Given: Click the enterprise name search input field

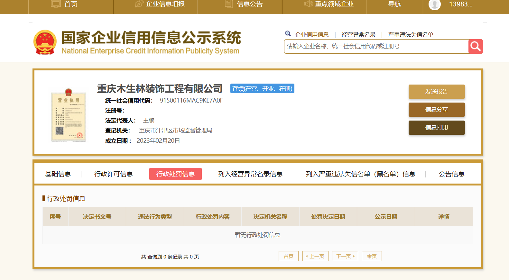Looking at the screenshot, I should (376, 46).
